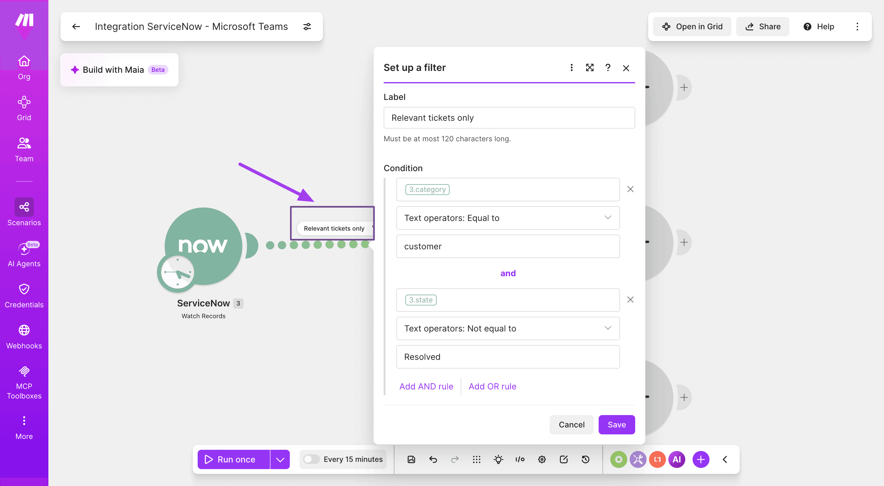Image resolution: width=884 pixels, height=486 pixels.
Task: Click Add OR rule
Action: click(492, 386)
